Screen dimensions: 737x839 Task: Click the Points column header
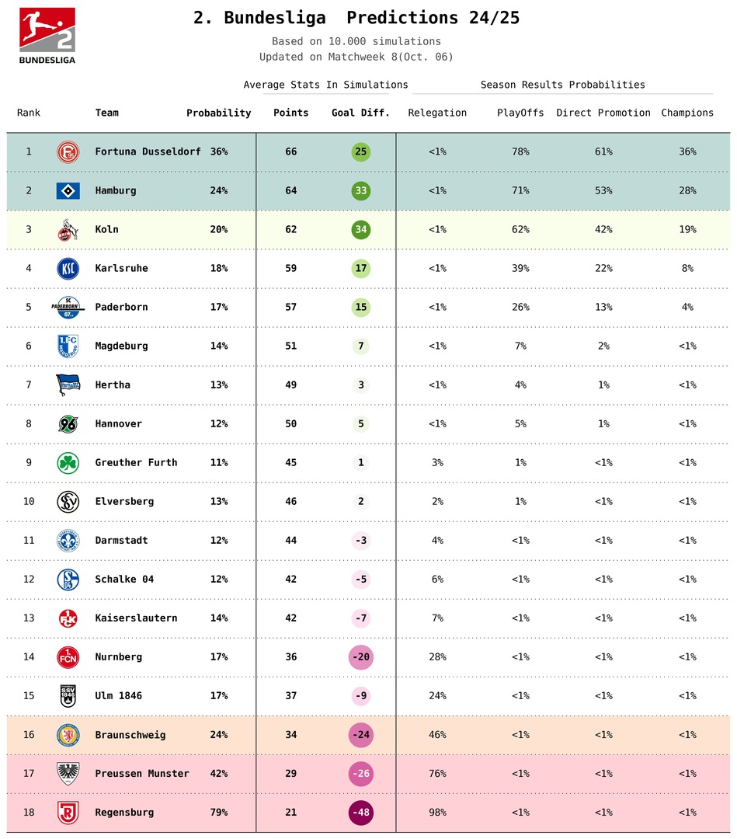(290, 113)
